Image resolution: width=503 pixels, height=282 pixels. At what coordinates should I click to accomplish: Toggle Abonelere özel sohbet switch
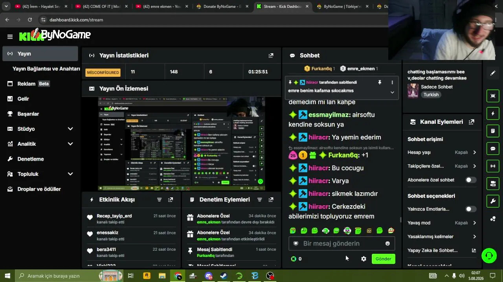tap(471, 180)
